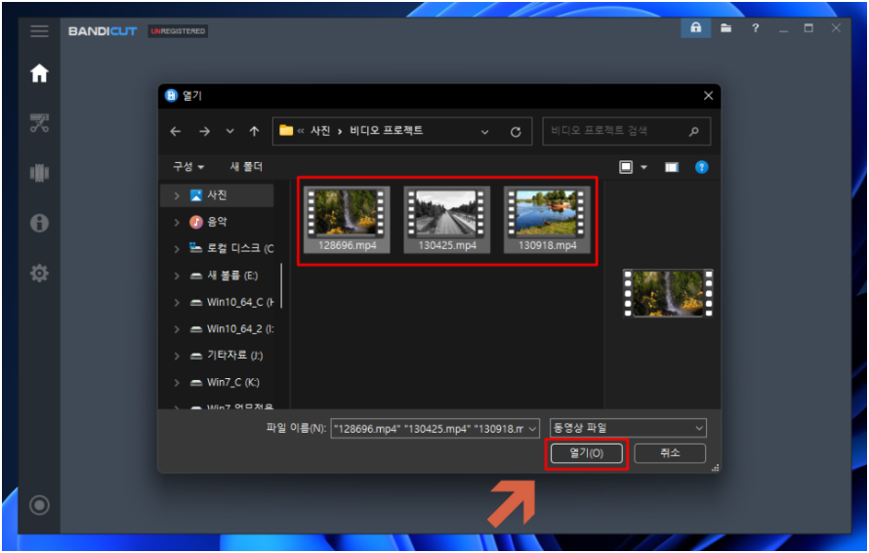The image size is (869, 553).
Task: Open file dialog help icon
Action: (x=701, y=167)
